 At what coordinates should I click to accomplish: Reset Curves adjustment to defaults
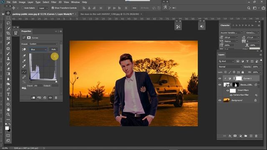(45, 97)
